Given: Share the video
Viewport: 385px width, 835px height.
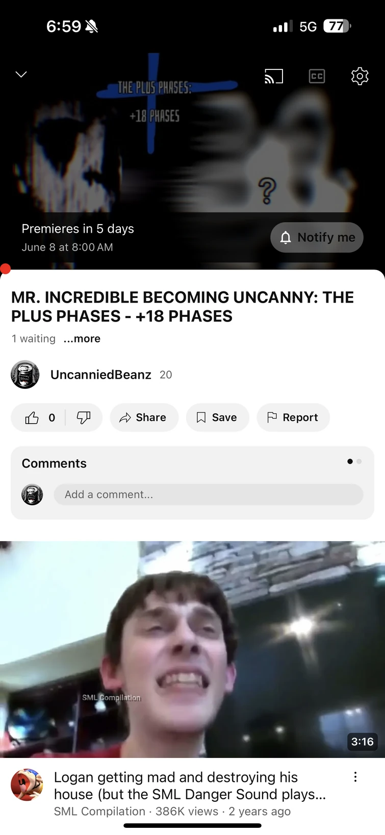Looking at the screenshot, I should [x=144, y=417].
